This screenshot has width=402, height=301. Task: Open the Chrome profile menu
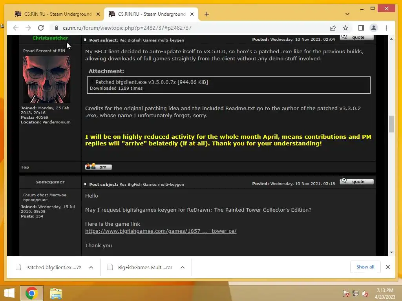click(374, 28)
